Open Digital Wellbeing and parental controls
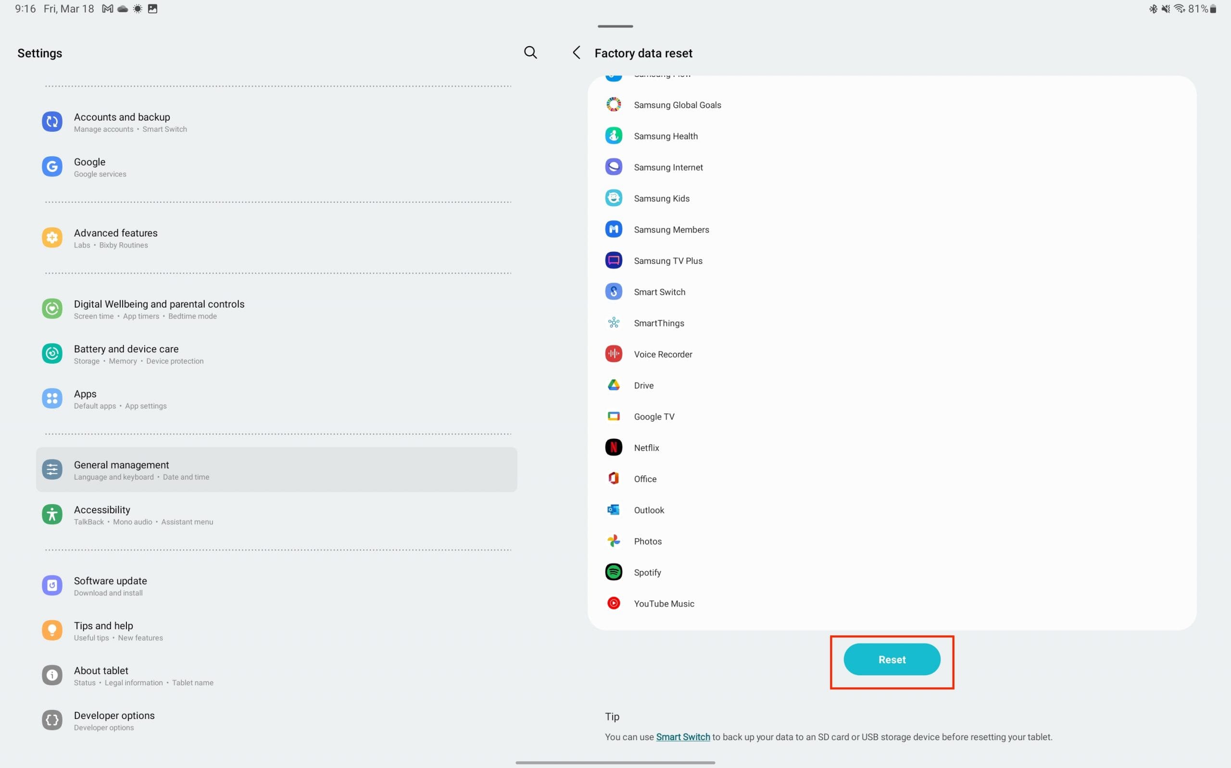This screenshot has width=1231, height=768. (159, 309)
